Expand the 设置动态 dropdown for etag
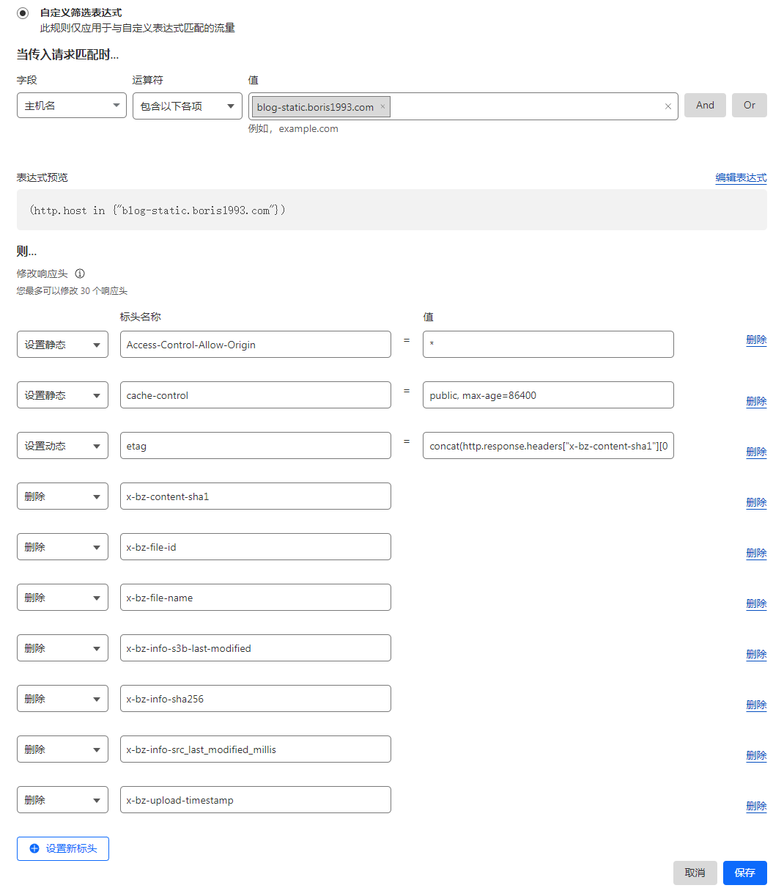 (62, 446)
